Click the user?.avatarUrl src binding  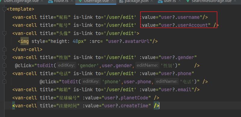[129, 41]
